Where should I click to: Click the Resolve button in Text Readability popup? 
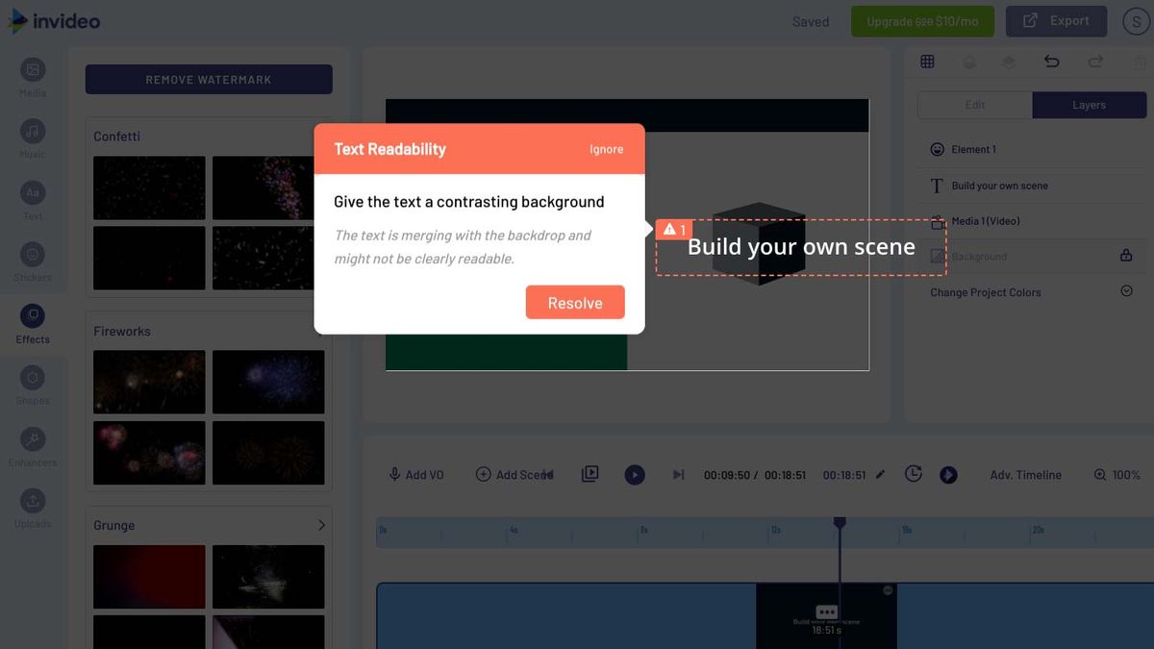tap(574, 302)
